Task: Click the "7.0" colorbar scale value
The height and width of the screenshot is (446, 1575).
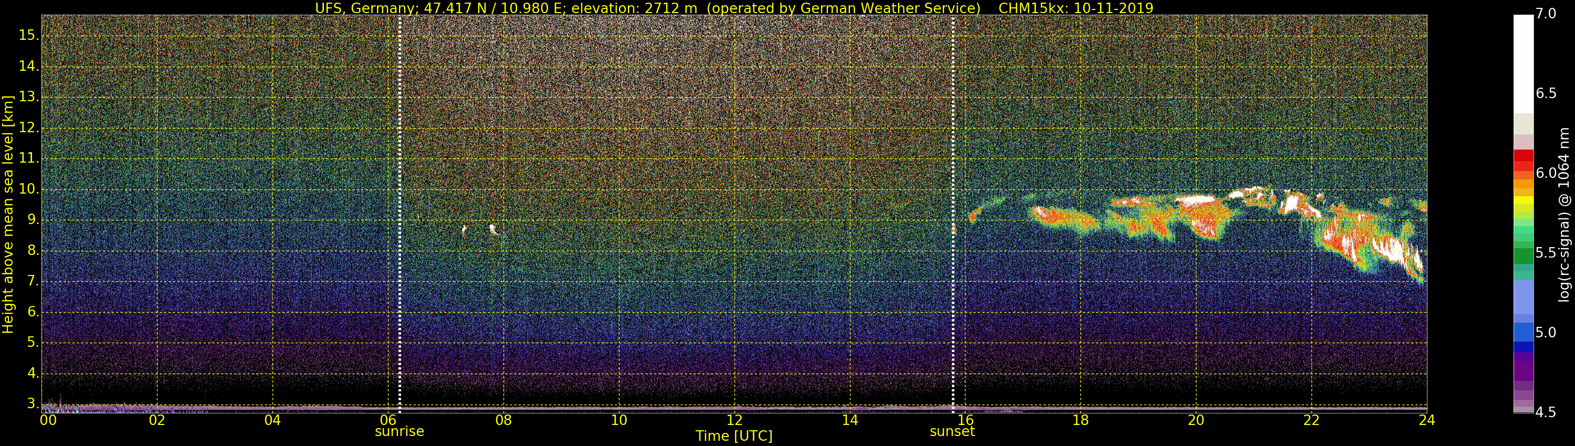Action: click(x=1546, y=14)
